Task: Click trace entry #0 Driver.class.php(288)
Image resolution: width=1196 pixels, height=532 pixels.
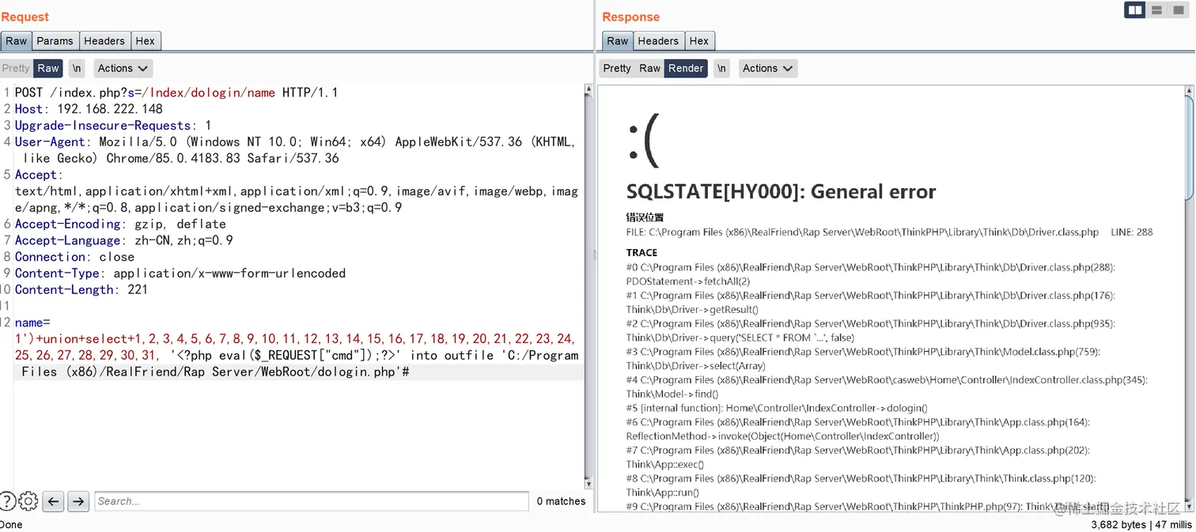Action: click(x=870, y=274)
